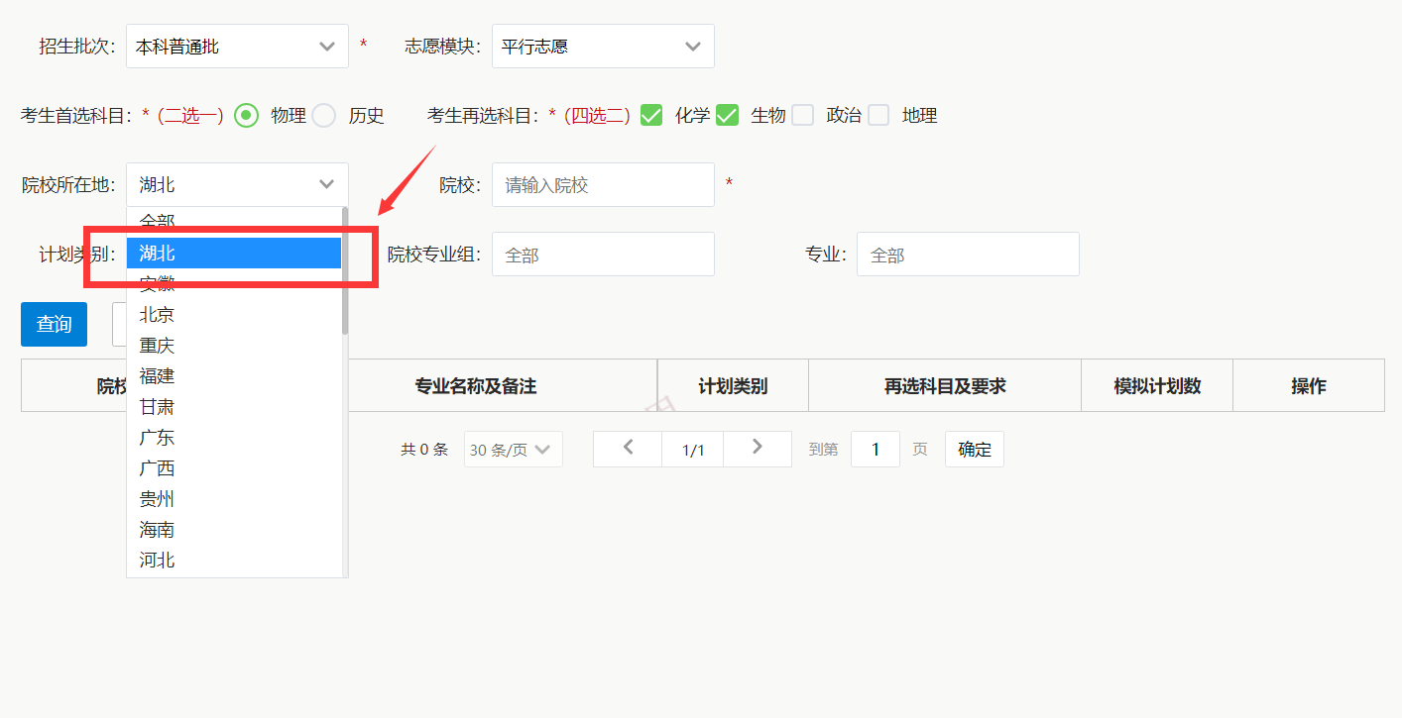Click the previous page arrow

tap(627, 449)
